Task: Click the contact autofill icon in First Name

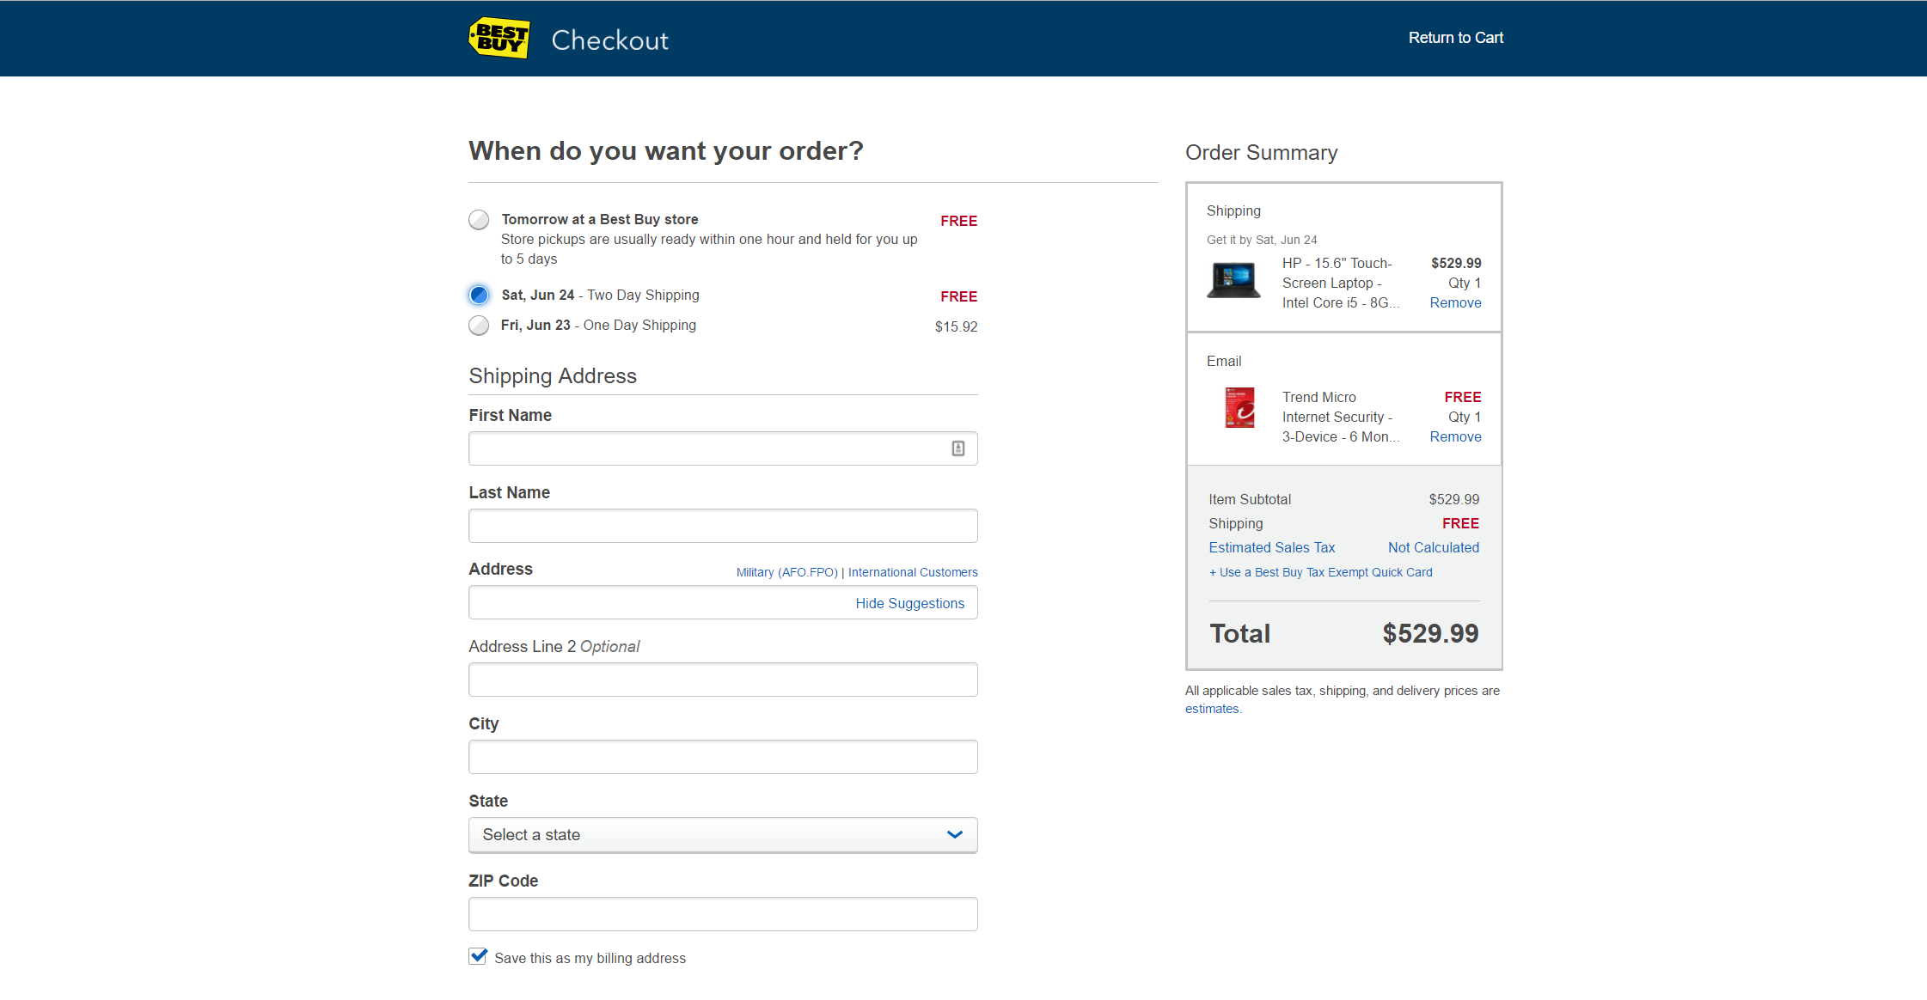Action: (957, 448)
